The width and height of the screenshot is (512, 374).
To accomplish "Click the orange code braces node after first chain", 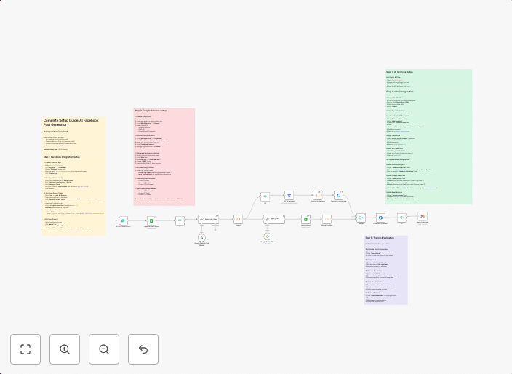I will [x=238, y=218].
